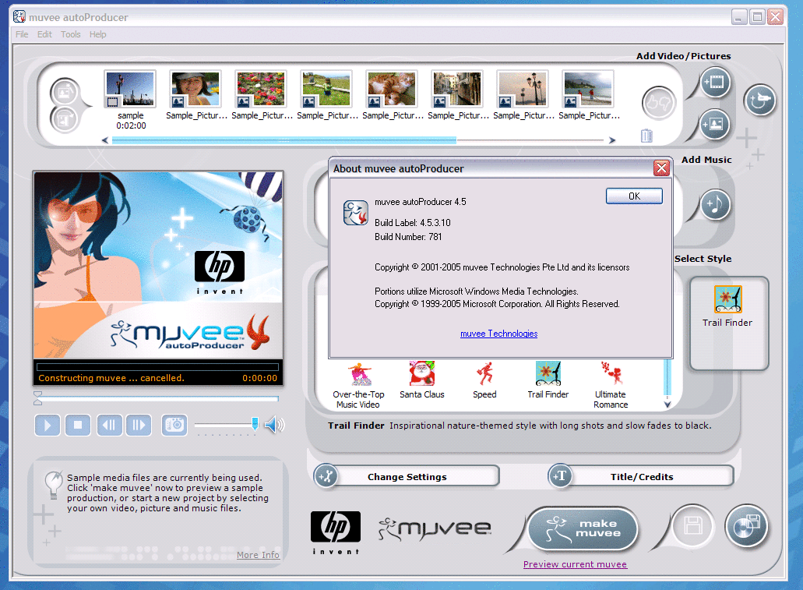The image size is (803, 590).
Task: Click the volume slider handle
Action: coord(255,423)
